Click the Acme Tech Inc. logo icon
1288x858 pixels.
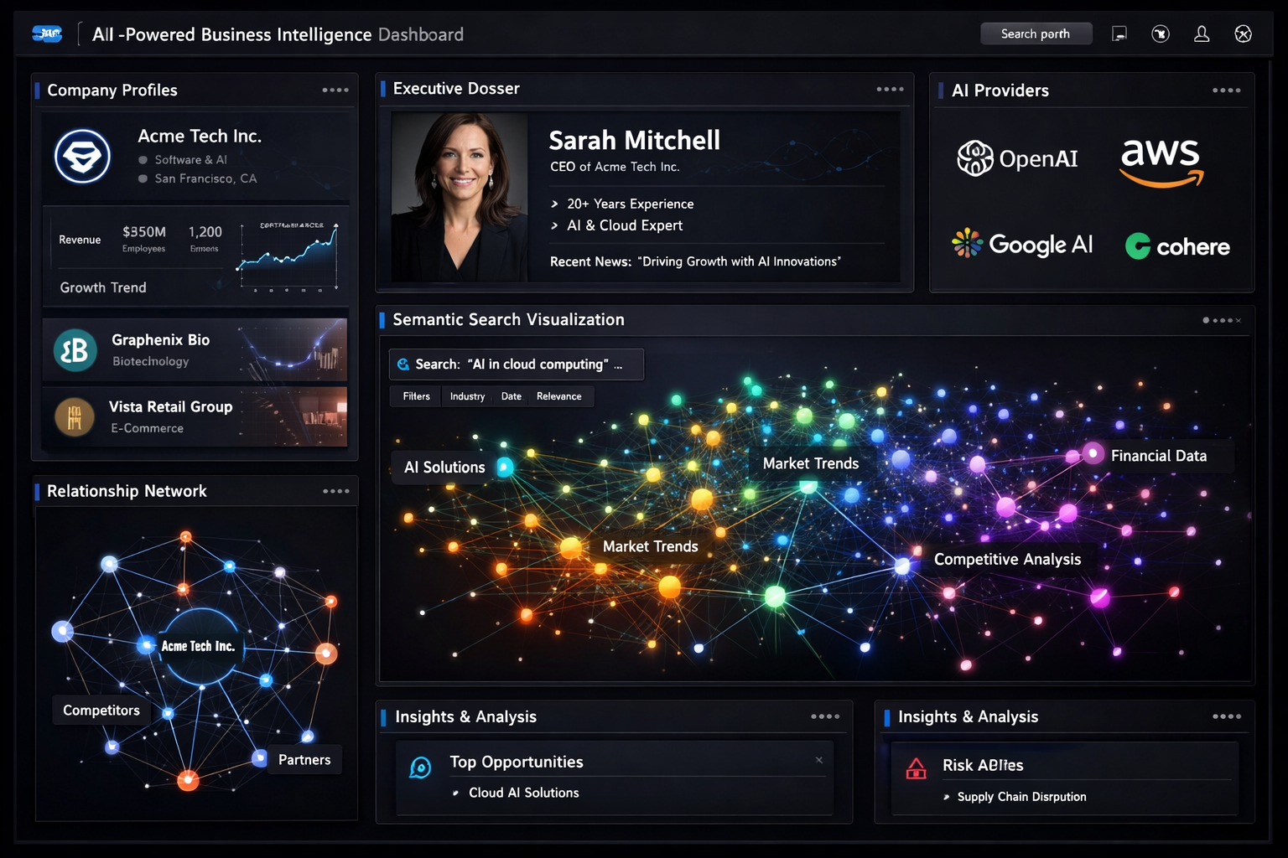82,157
